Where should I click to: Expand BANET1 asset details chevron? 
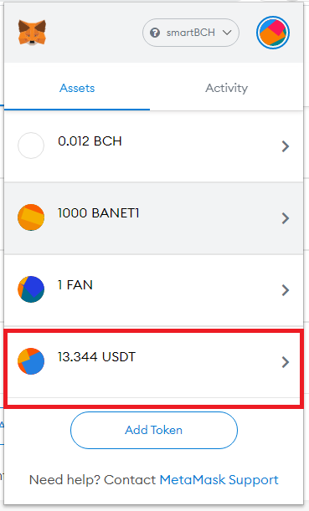(x=286, y=218)
